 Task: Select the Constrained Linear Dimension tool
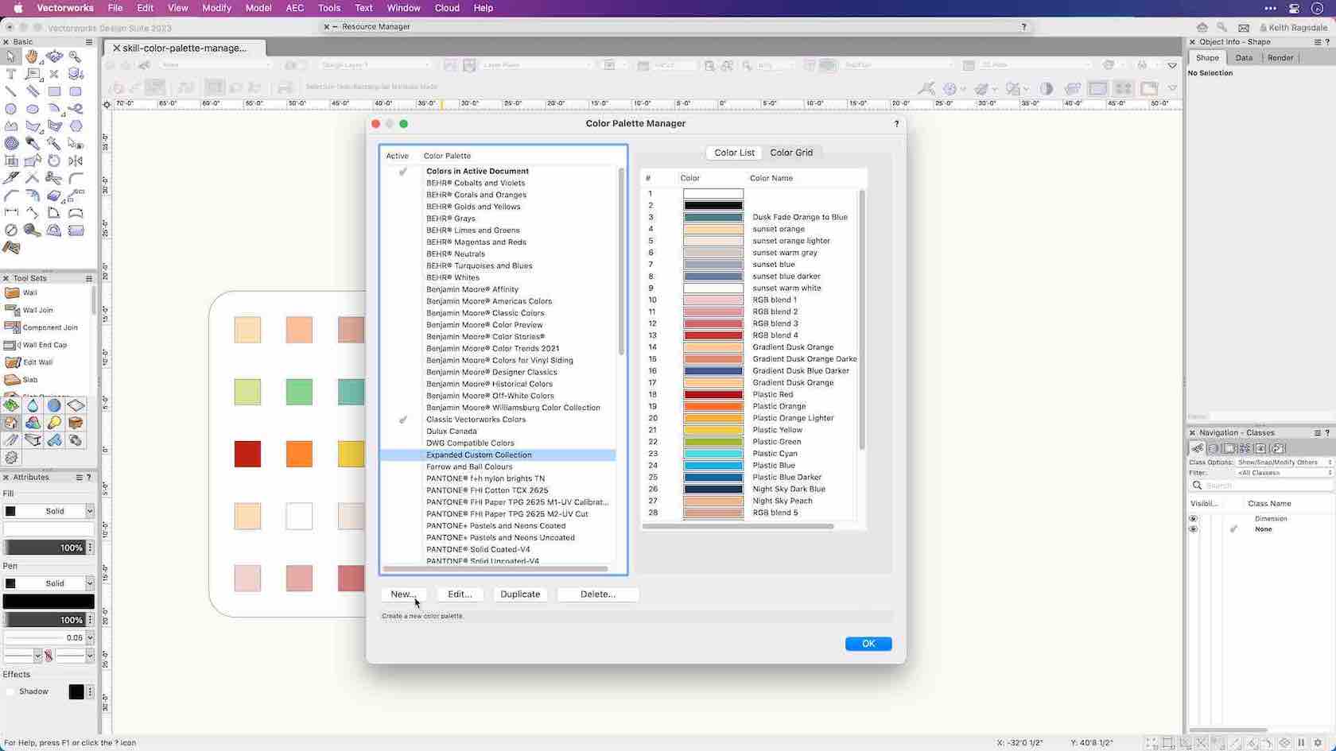coord(10,213)
